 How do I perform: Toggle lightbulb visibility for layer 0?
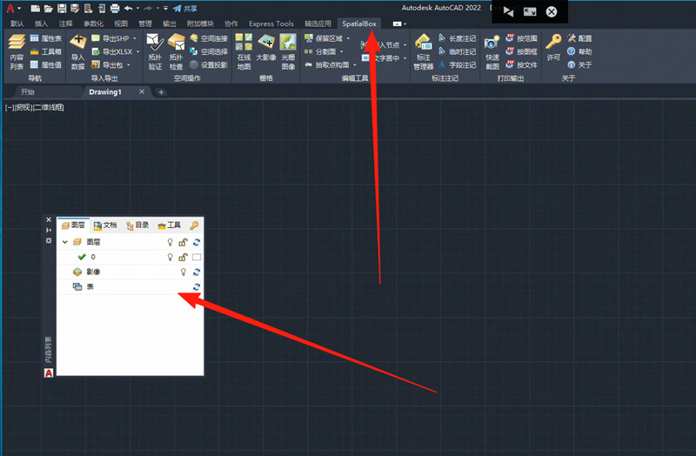pos(170,257)
